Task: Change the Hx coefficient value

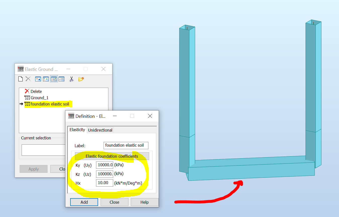Action: (x=104, y=183)
